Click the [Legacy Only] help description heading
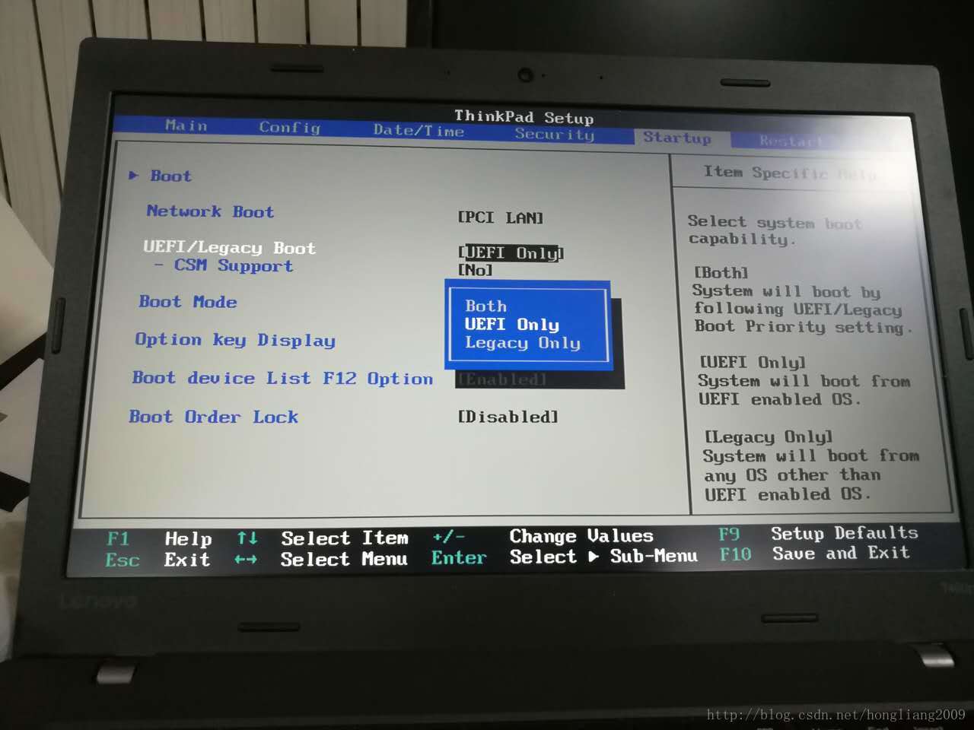Viewport: 974px width, 730px height. [769, 436]
